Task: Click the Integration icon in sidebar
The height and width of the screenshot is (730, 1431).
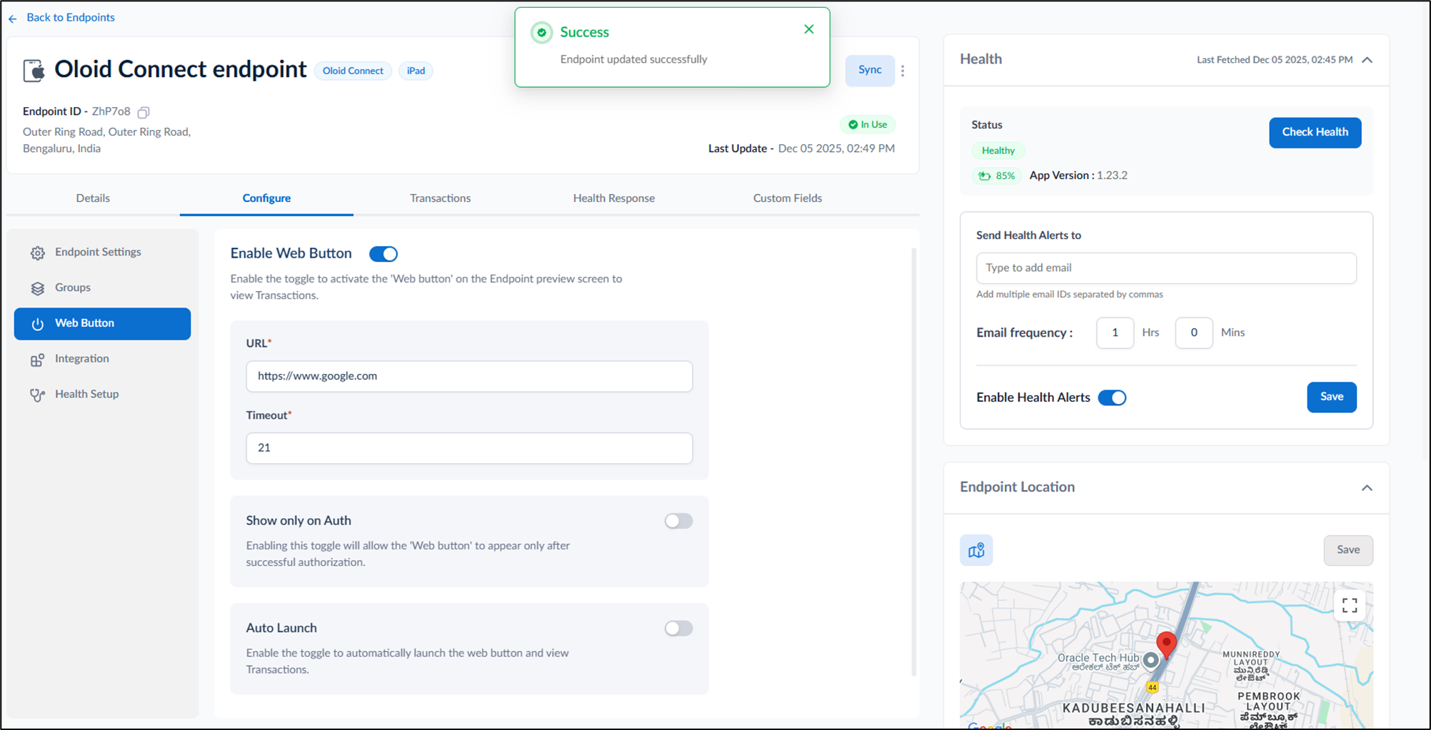Action: [x=38, y=360]
